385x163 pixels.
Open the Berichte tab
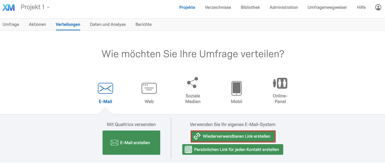click(x=144, y=25)
